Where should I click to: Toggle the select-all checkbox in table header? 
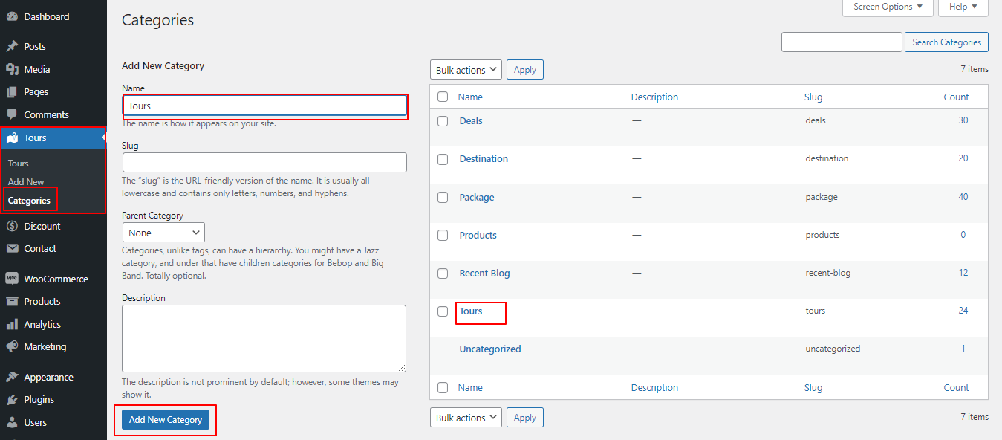443,97
